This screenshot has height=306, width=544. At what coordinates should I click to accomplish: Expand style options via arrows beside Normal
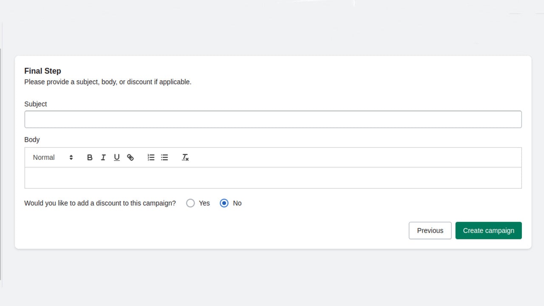[x=71, y=157]
